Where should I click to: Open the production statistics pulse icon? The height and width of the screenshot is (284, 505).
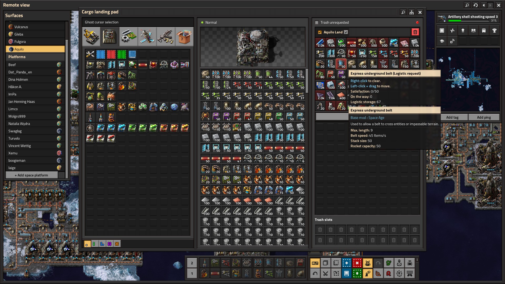[452, 31]
